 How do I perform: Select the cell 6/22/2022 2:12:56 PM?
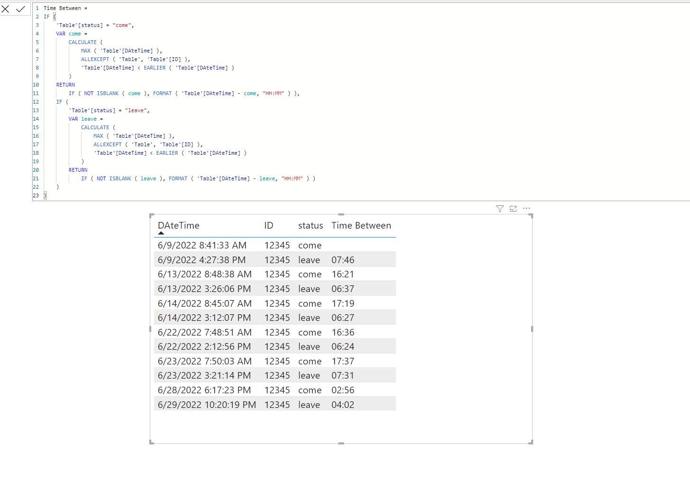204,346
